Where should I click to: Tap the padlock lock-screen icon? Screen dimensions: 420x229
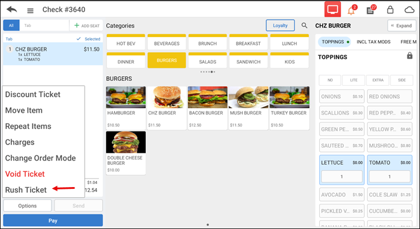390,10
